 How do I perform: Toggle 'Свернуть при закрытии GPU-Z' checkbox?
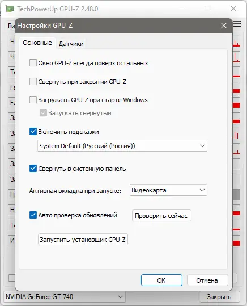(33, 82)
